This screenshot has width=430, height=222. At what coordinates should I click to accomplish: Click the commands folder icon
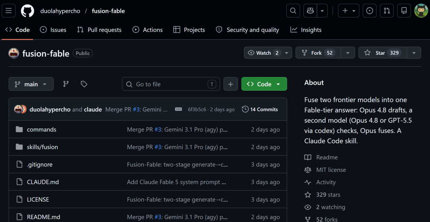click(19, 129)
